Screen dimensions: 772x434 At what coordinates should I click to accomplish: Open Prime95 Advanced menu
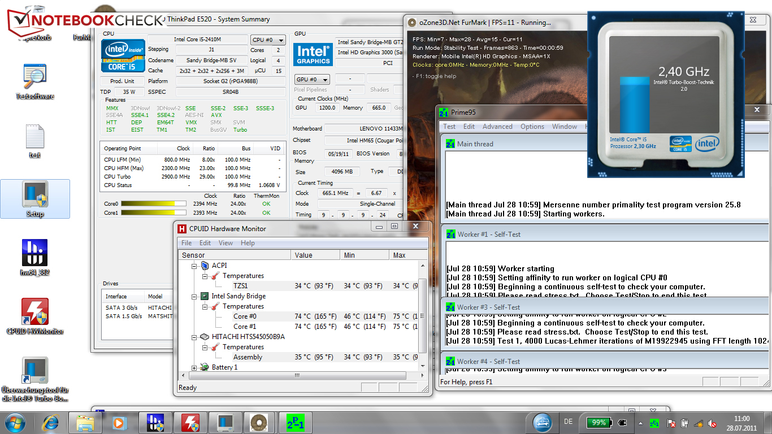[497, 127]
